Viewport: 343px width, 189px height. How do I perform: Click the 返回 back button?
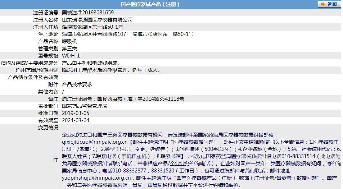tap(329, 4)
